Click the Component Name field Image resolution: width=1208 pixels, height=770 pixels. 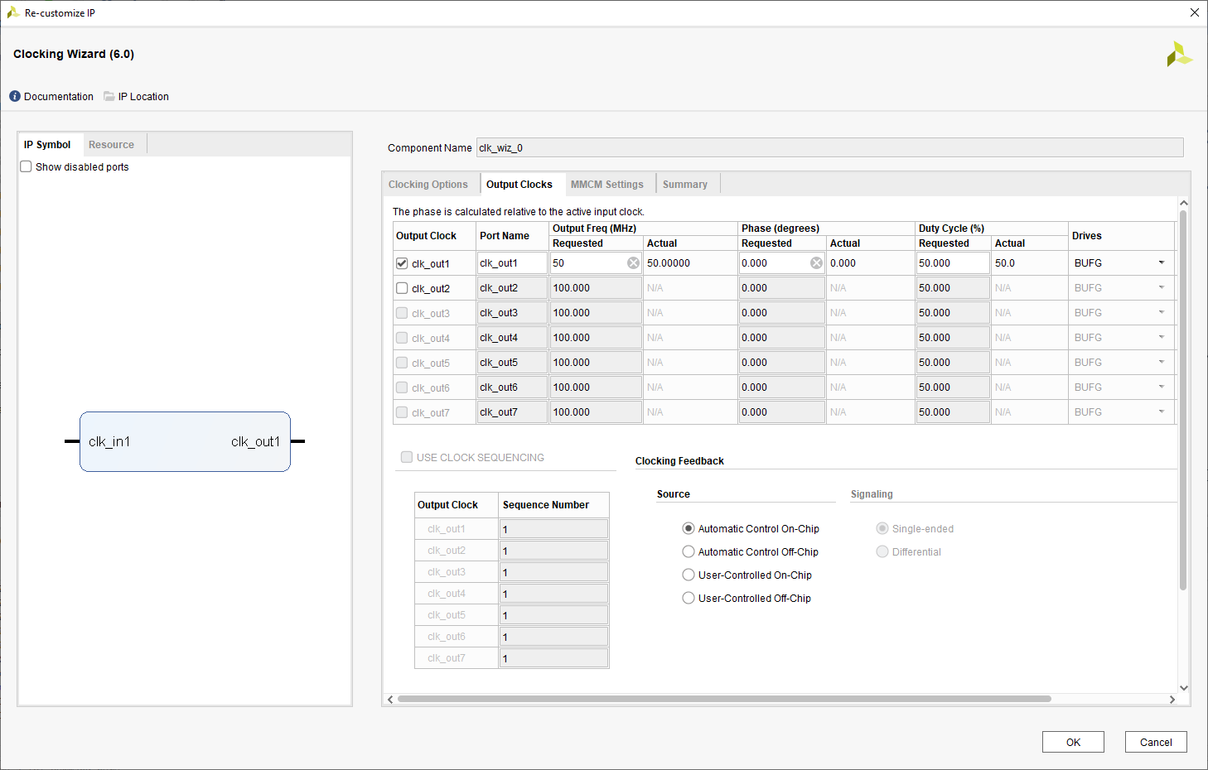point(829,148)
